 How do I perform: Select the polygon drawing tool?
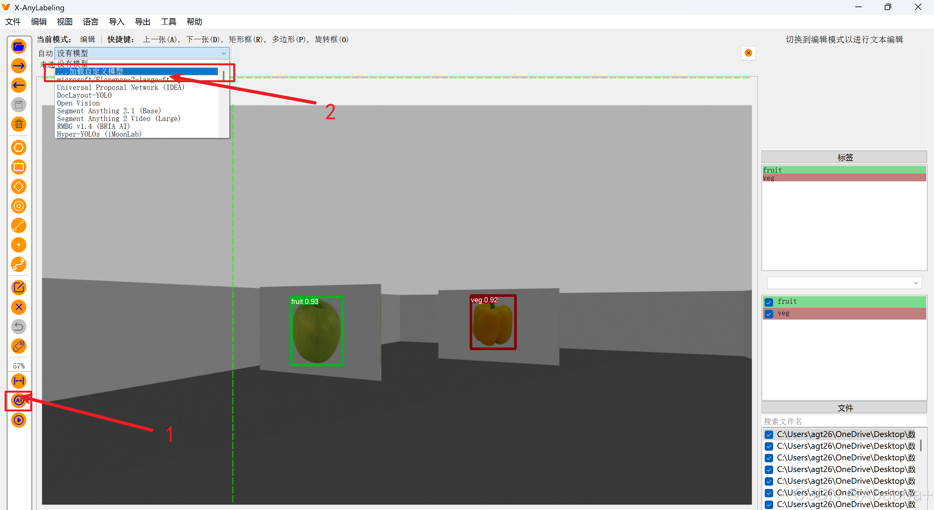[18, 148]
